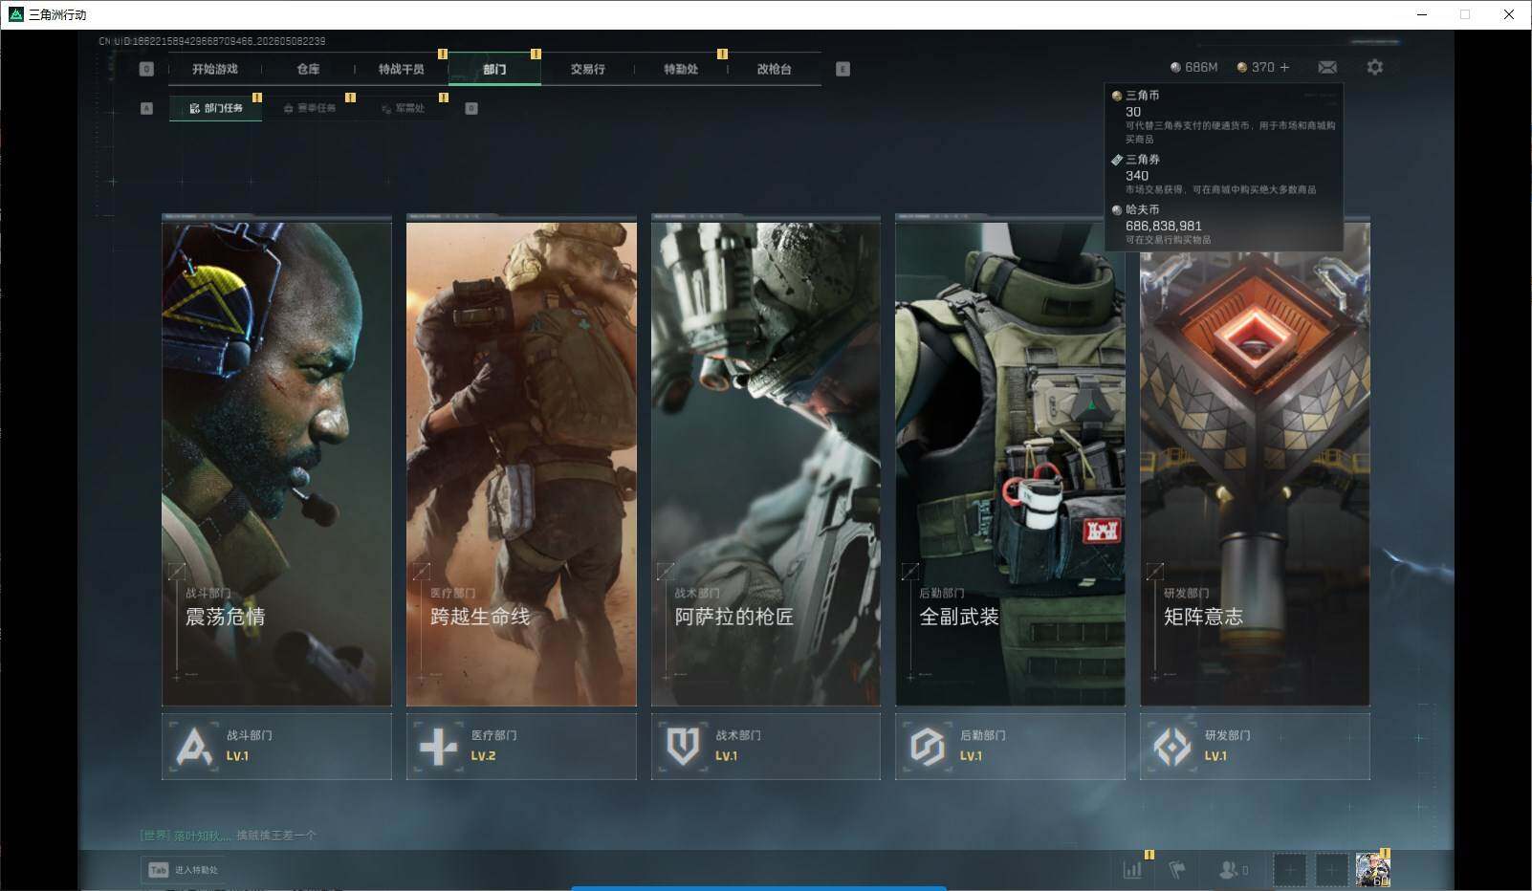This screenshot has width=1532, height=891.
Task: Select the 部门任务 sub-tab
Action: click(x=216, y=108)
